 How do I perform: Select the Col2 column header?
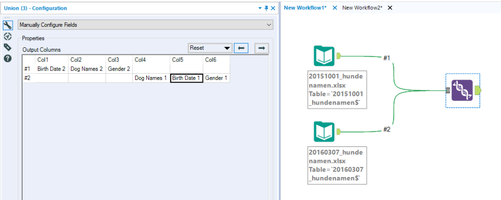[x=87, y=60]
